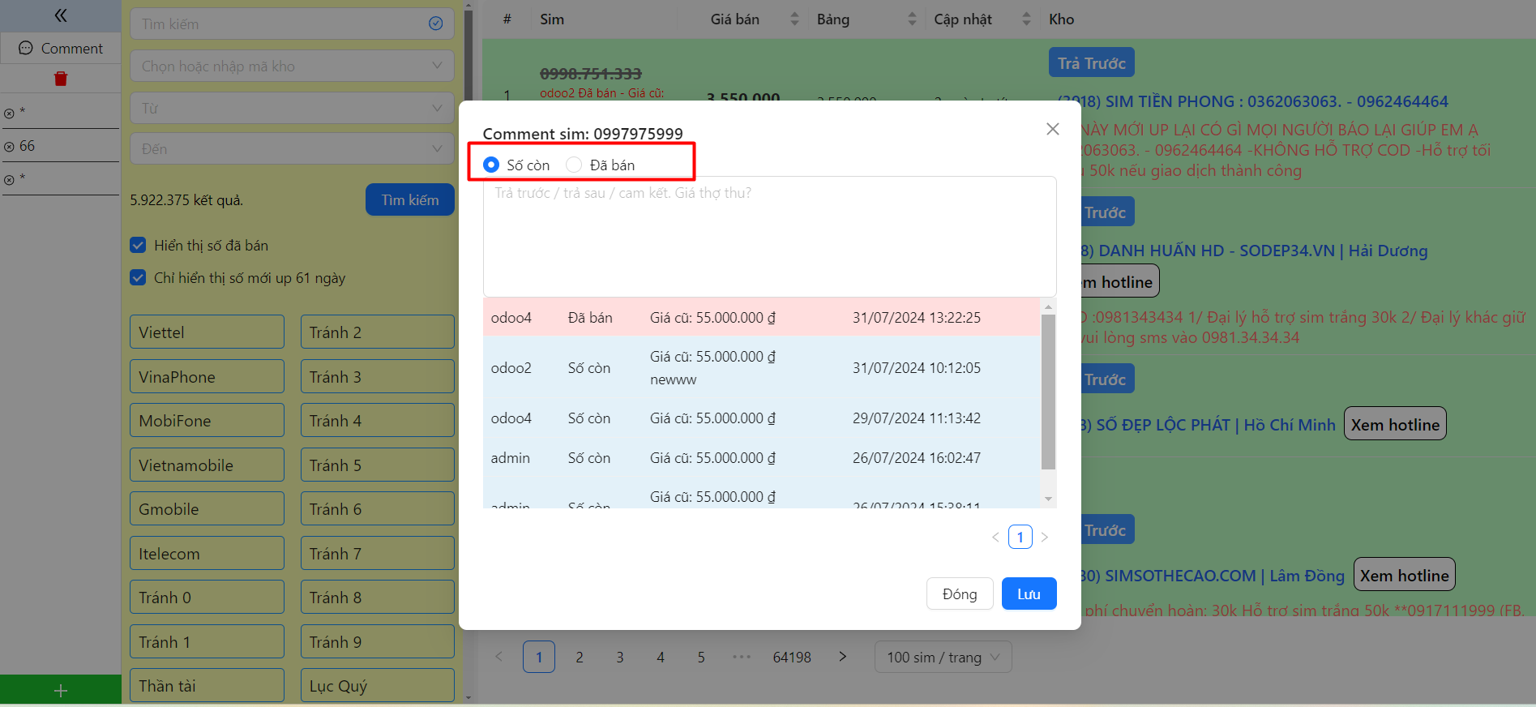This screenshot has width=1536, height=707.
Task: Focus the comment text area
Action: [x=769, y=236]
